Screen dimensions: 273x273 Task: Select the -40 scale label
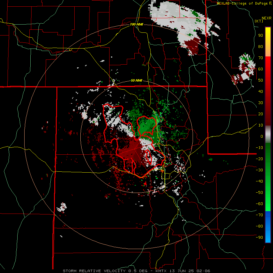coord(259,181)
